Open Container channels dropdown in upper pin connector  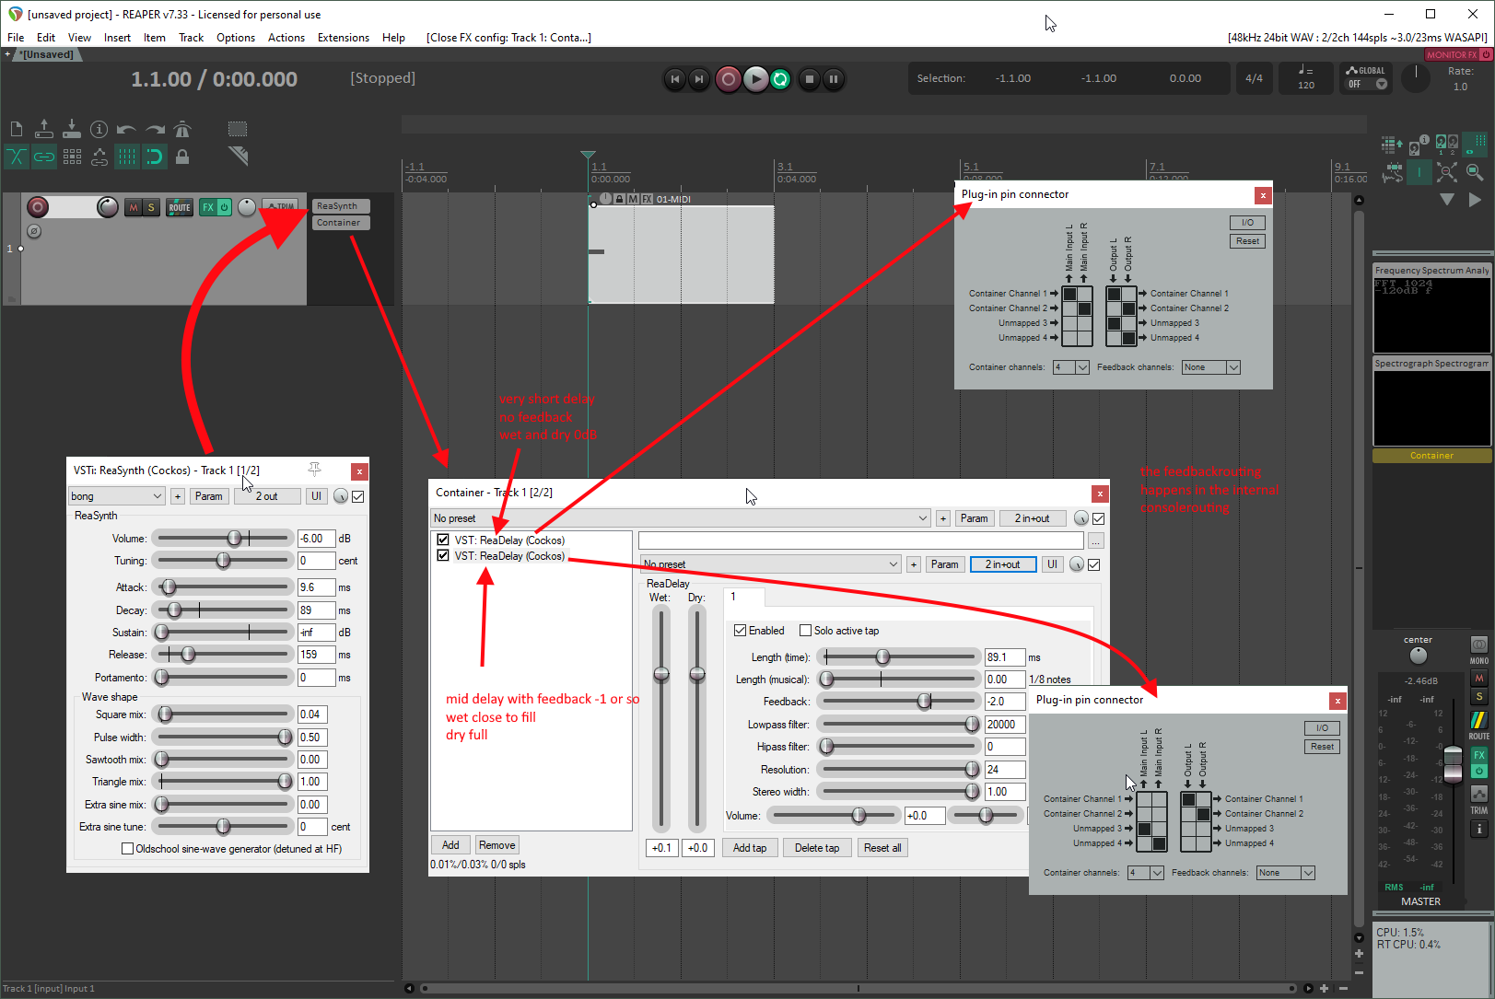1071,367
